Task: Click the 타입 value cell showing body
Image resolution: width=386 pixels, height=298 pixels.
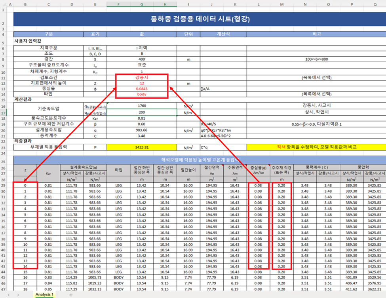Action: pos(142,94)
